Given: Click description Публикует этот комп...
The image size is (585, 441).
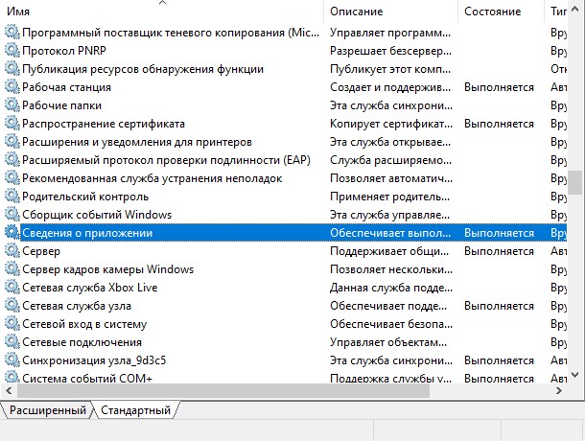Looking at the screenshot, I should (390, 69).
